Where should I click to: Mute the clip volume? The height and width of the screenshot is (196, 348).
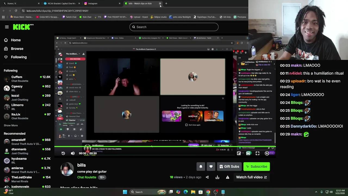[x=73, y=153]
